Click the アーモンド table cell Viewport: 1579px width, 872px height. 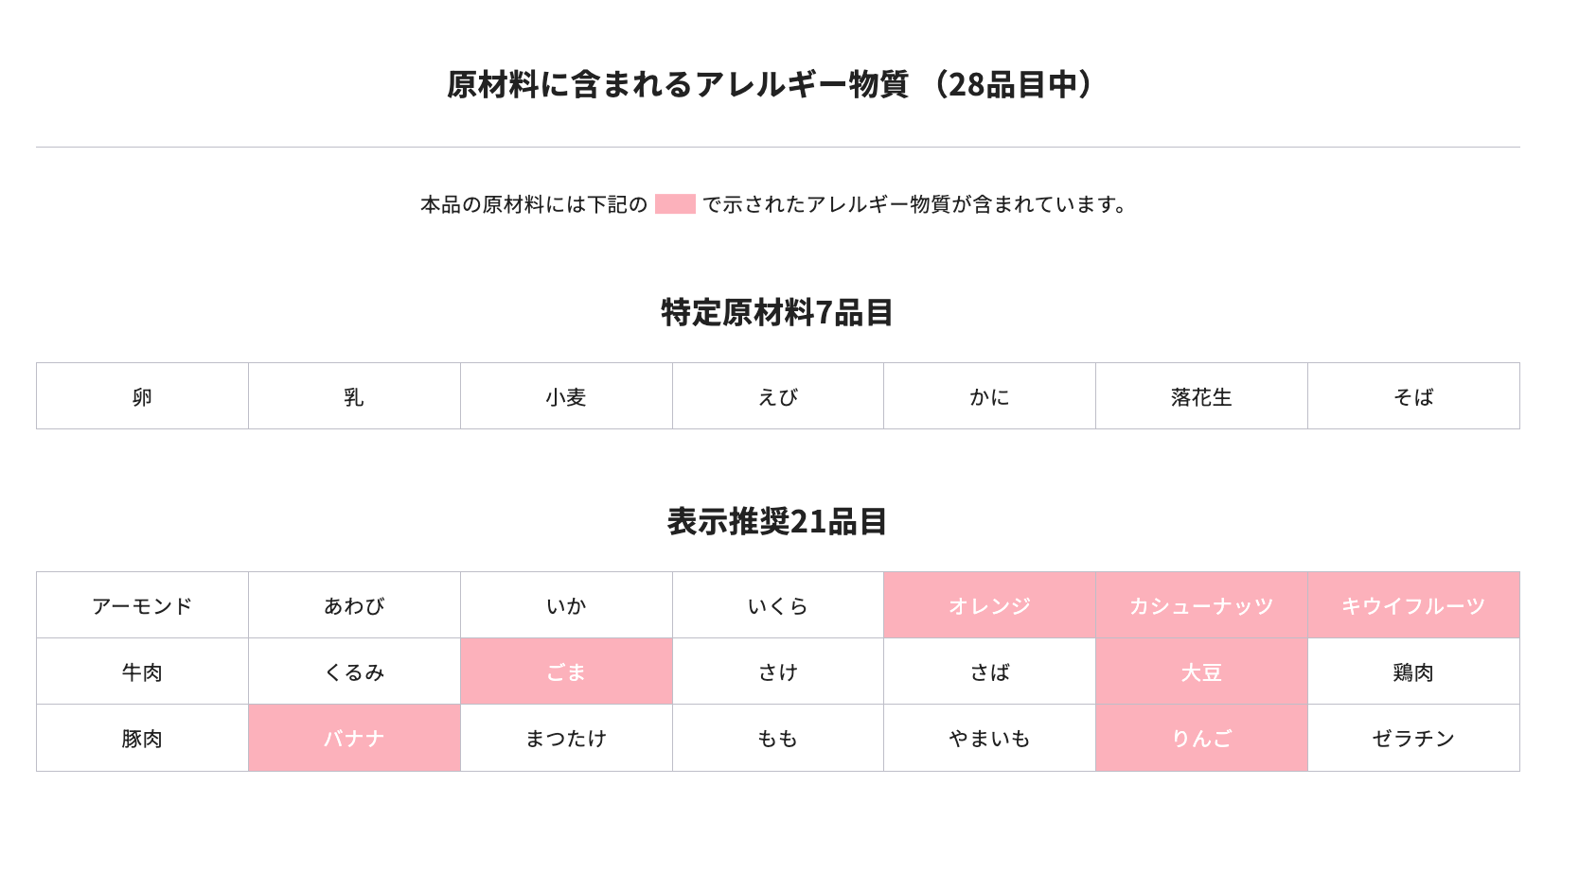pos(142,605)
